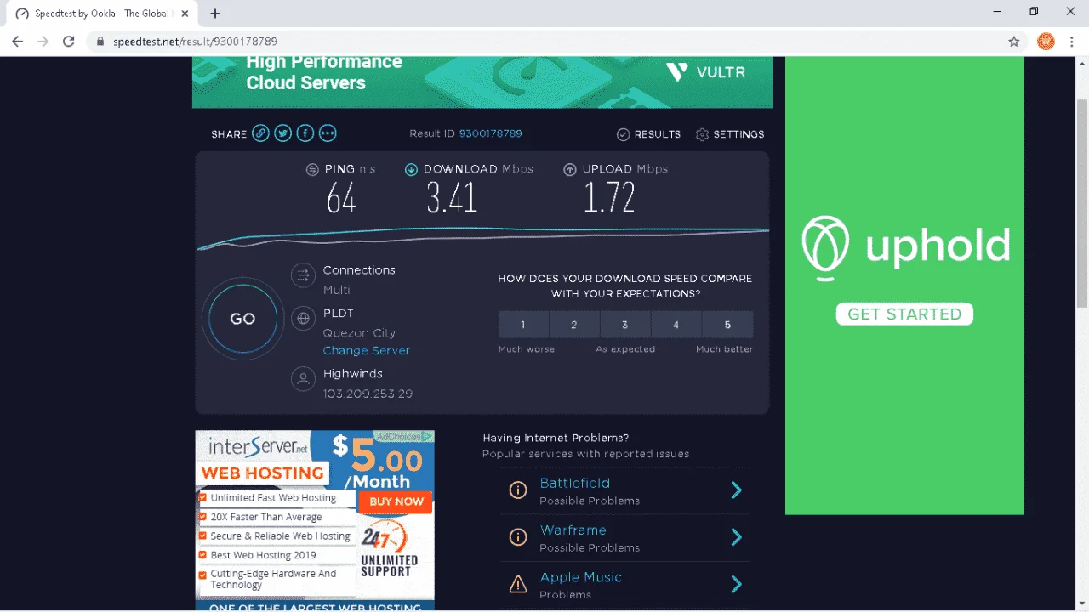Open Result ID 9300178789 link
This screenshot has height=612, width=1089.
tap(490, 133)
